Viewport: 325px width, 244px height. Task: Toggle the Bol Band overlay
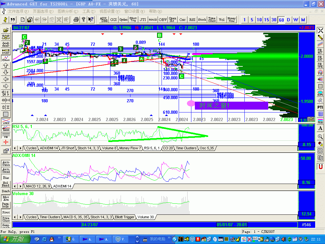[6, 184]
